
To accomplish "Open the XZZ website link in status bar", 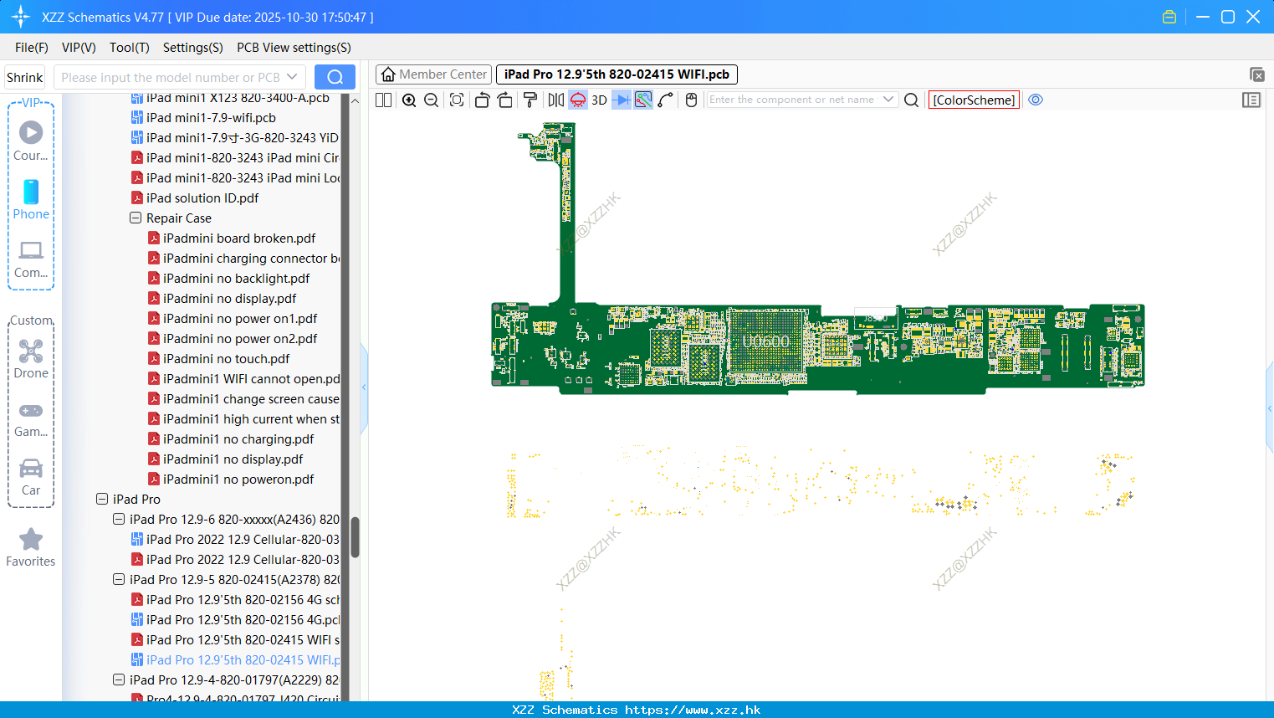I will [x=693, y=710].
